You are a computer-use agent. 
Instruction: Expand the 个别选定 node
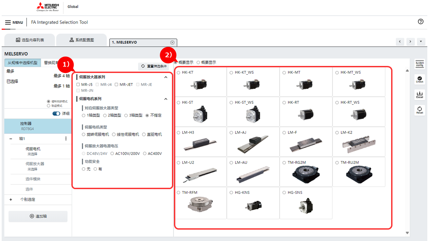pos(11,199)
